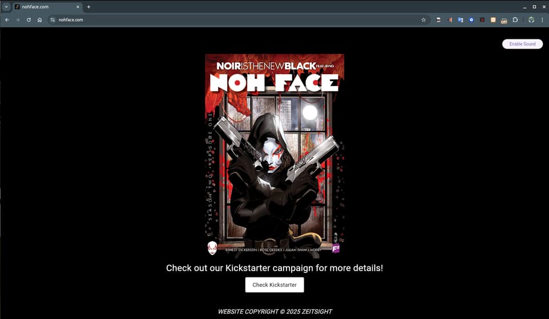Open the dark red square extension icon
The height and width of the screenshot is (319, 549).
pyautogui.click(x=482, y=20)
